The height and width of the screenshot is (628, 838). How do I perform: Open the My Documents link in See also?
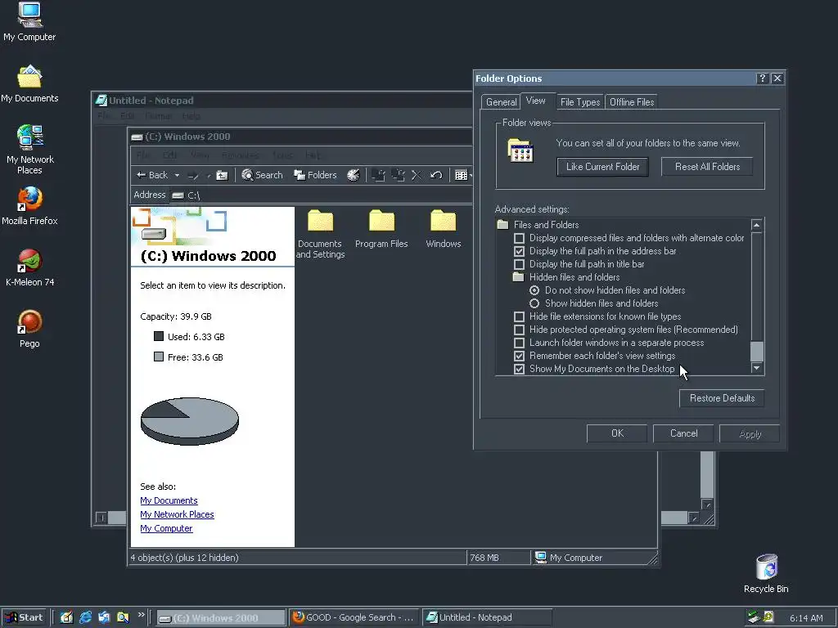[169, 500]
